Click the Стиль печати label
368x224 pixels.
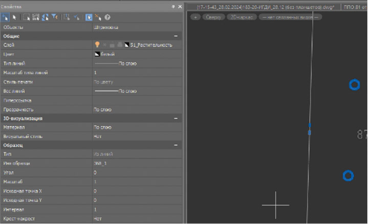[x=18, y=82]
